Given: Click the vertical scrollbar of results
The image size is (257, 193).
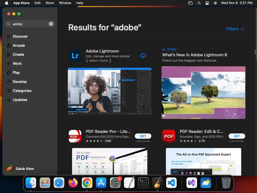Looking at the screenshot, I should click(256, 34).
